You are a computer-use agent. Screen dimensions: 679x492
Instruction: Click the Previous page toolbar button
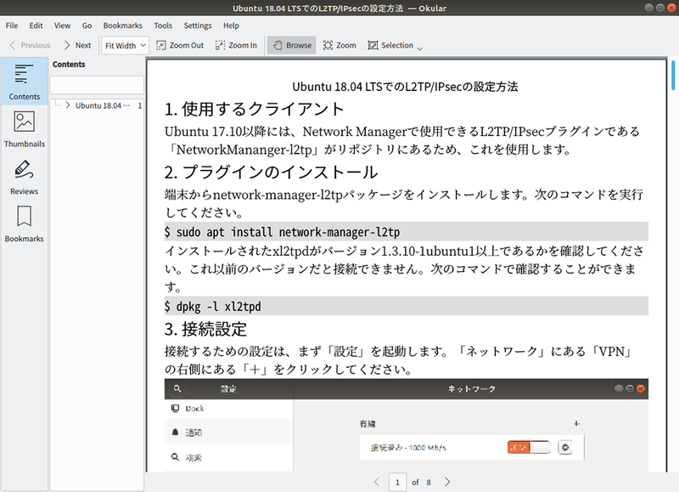pos(29,45)
